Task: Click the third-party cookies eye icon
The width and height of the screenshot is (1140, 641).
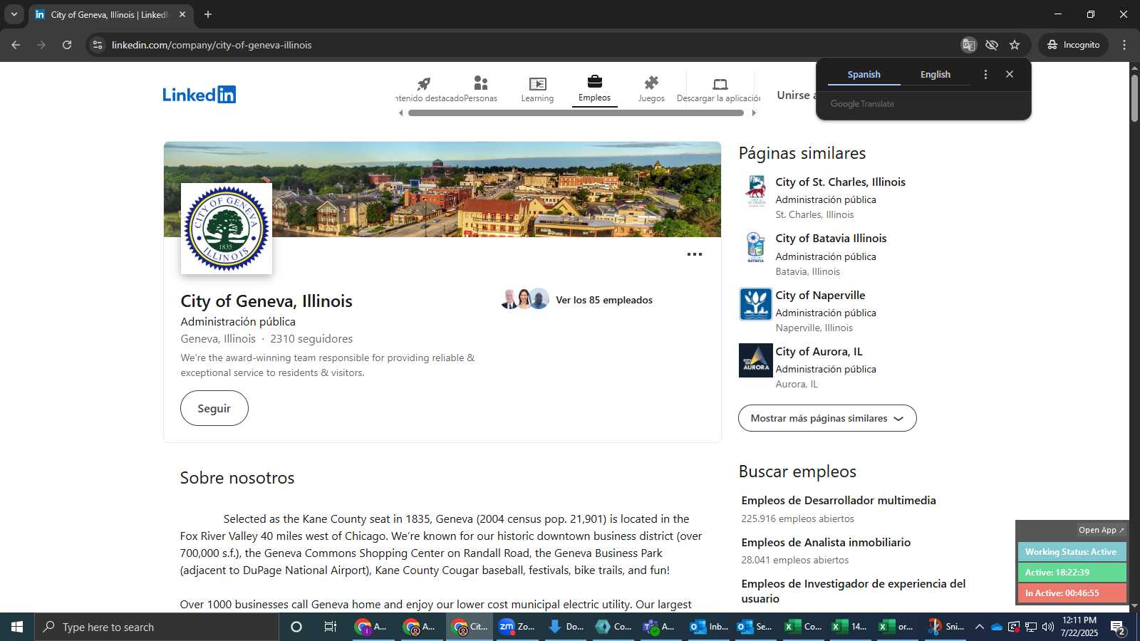Action: click(991, 45)
